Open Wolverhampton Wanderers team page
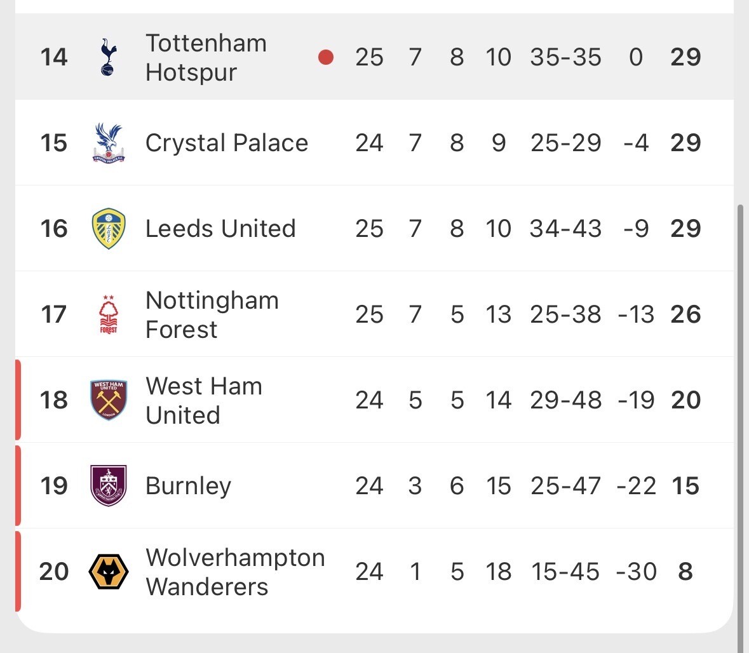Image resolution: width=749 pixels, height=653 pixels. (x=234, y=572)
